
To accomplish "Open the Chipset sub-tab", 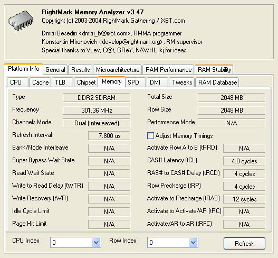I will click(87, 82).
